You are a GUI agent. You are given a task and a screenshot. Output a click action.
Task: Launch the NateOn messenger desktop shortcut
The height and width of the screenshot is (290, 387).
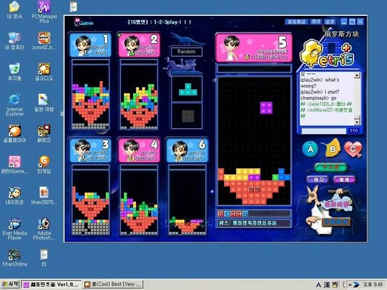tap(15, 196)
